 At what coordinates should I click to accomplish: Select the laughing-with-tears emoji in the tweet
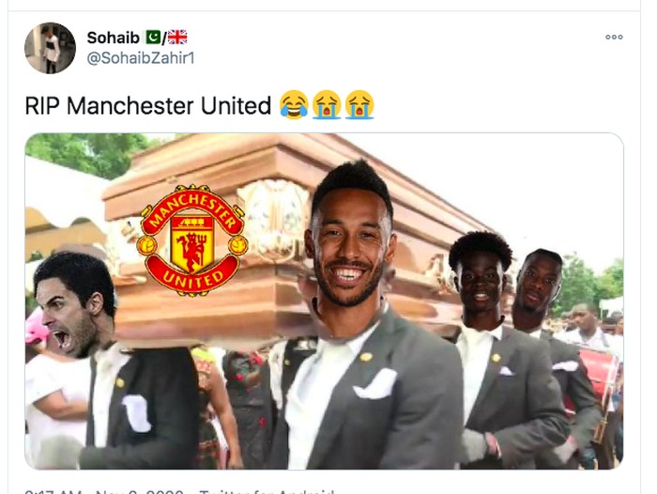point(294,105)
